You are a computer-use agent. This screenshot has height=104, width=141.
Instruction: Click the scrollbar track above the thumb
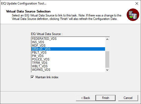click(x=107, y=46)
